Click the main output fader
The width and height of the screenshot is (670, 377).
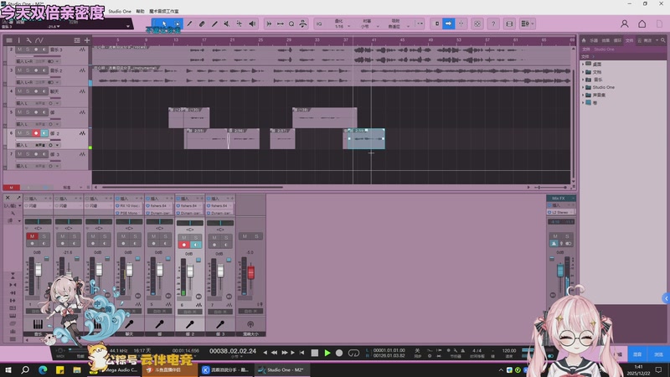pos(560,270)
